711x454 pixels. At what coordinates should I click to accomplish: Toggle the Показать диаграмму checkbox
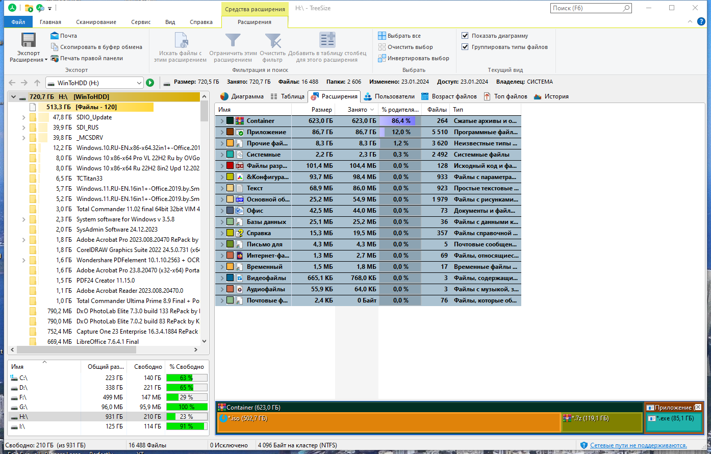pyautogui.click(x=465, y=36)
